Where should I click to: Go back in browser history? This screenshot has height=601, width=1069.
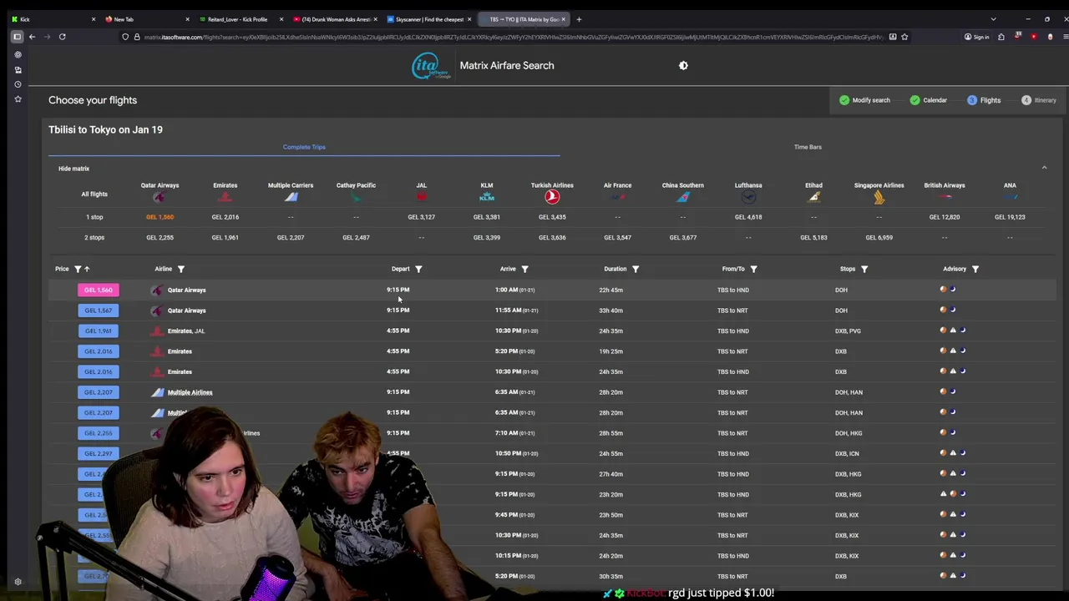32,37
